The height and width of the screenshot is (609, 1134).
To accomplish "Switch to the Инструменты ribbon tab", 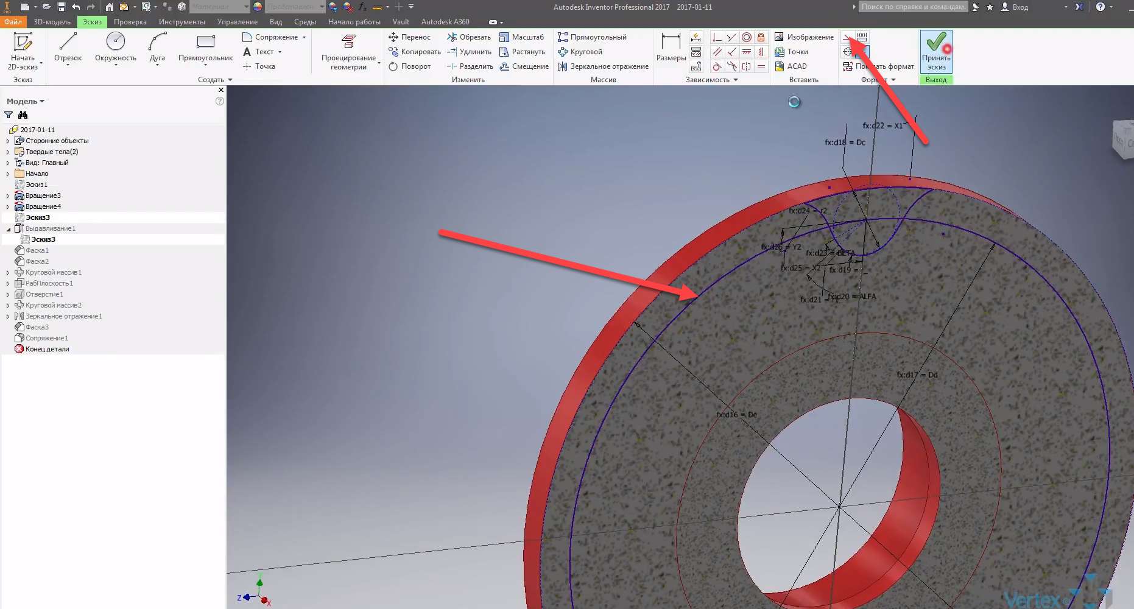I will pos(181,22).
